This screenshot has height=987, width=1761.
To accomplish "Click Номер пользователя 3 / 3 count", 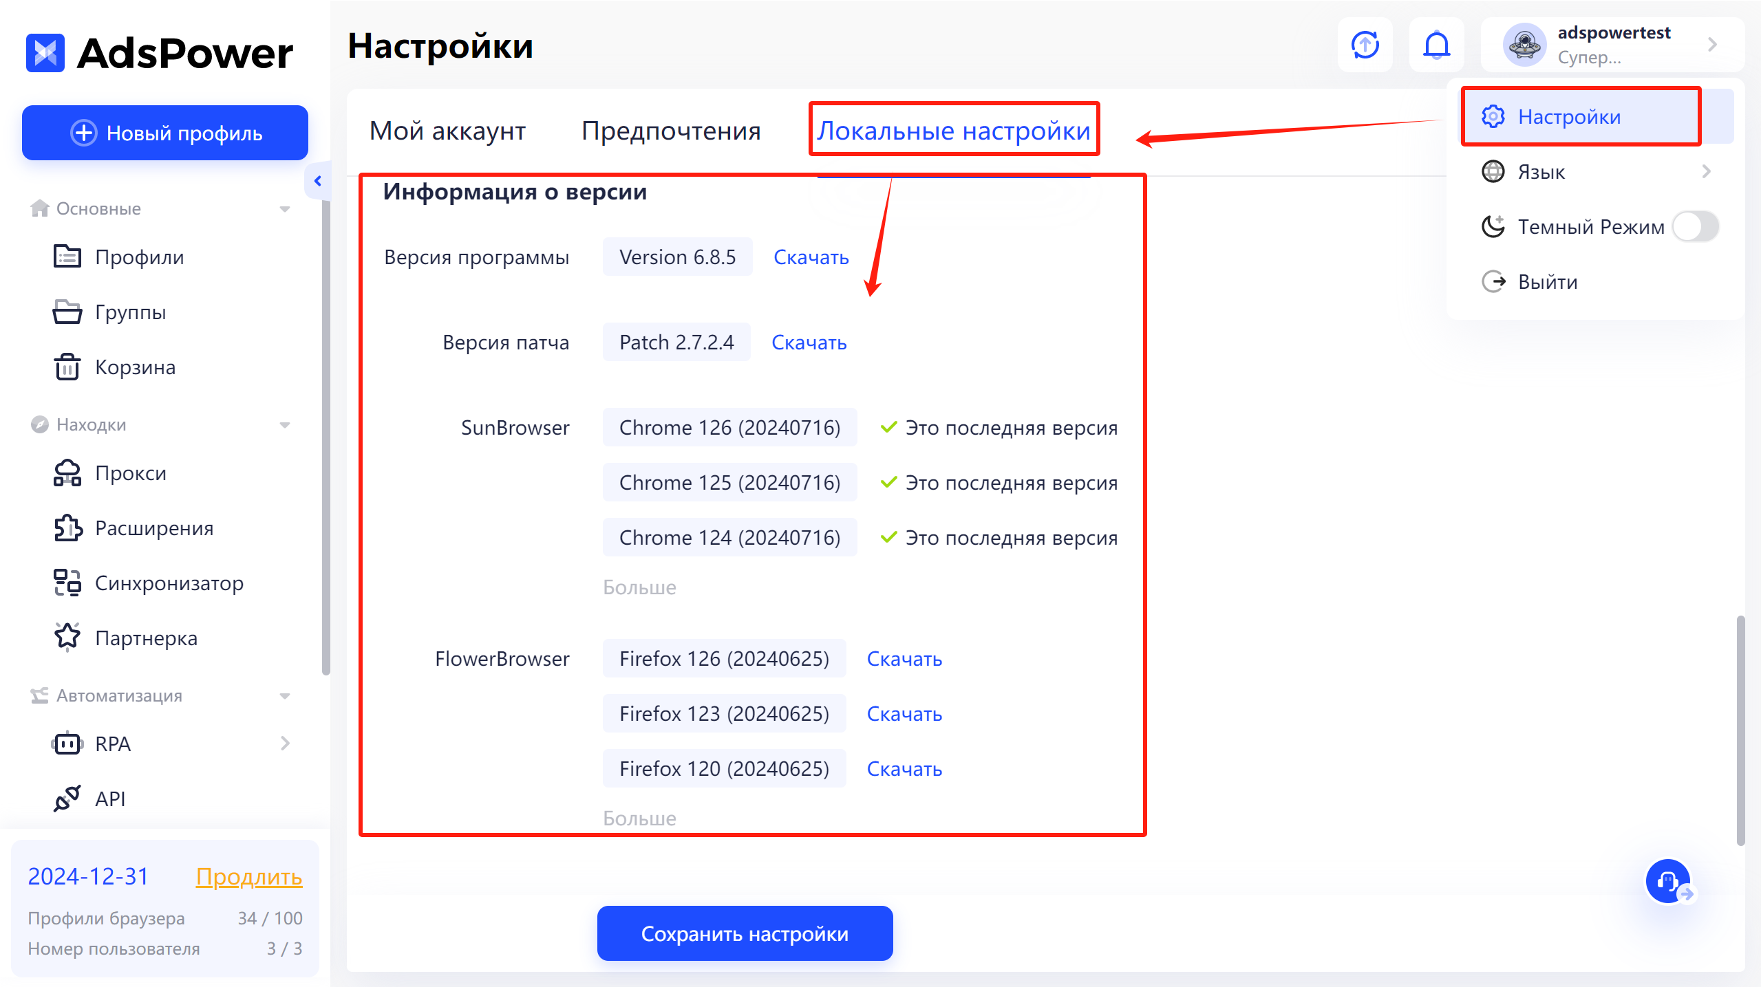I will (284, 948).
